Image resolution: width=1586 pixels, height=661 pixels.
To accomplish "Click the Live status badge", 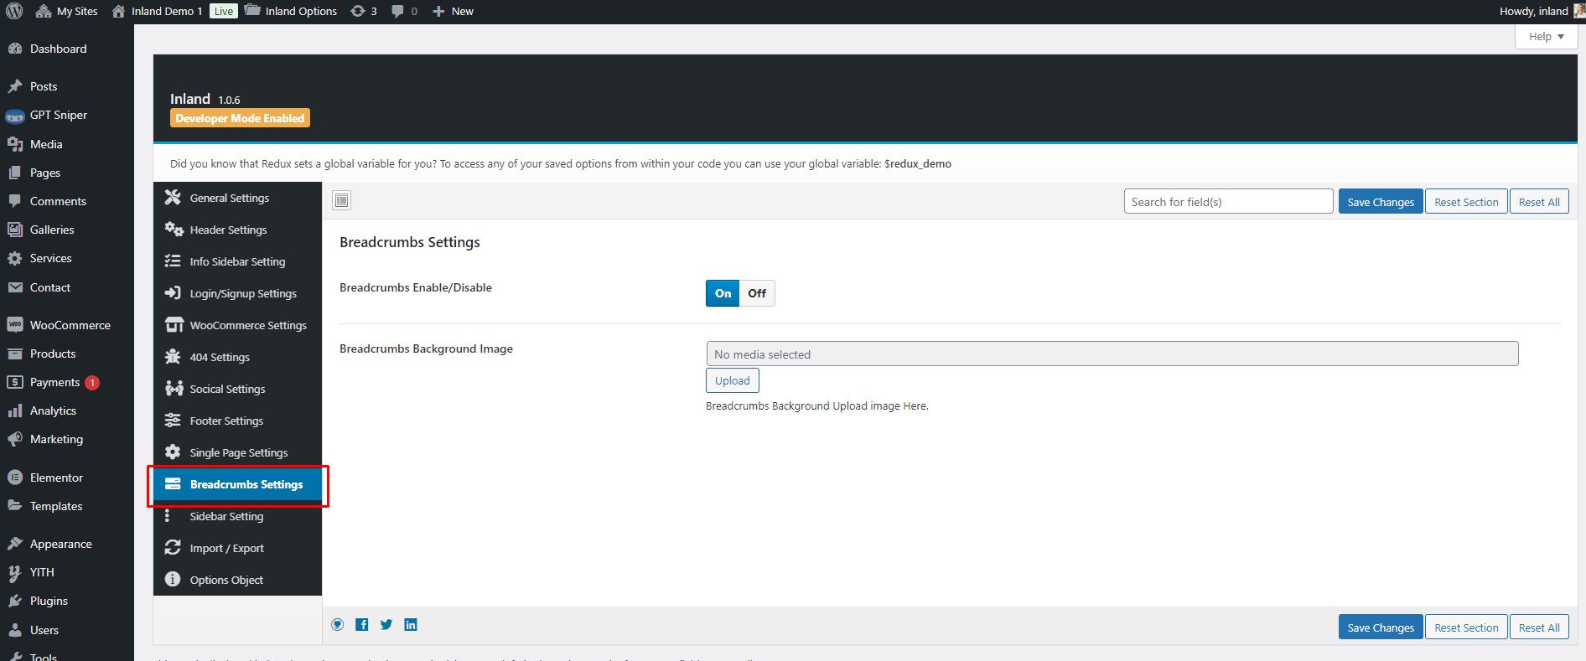I will (224, 11).
